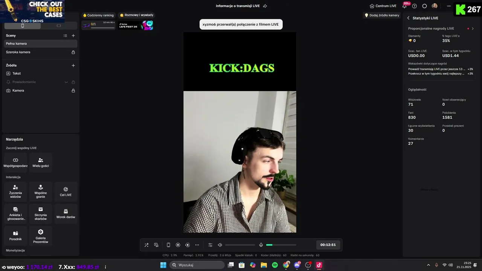The image size is (482, 271).
Task: Click the phone device icon in bottom toolbar
Action: click(168, 245)
